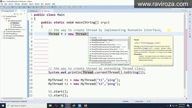Open PowerPoint from the taskbar

click(x=85, y=106)
